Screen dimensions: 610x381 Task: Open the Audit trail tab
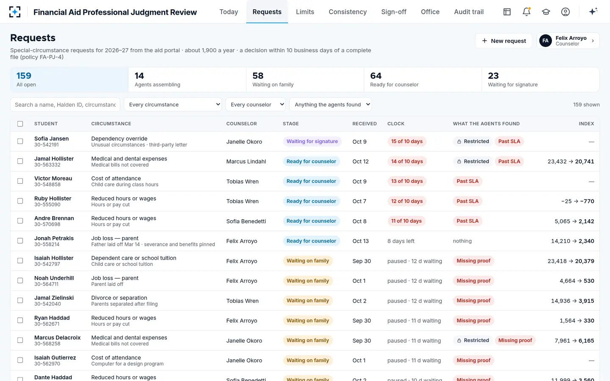tap(469, 12)
